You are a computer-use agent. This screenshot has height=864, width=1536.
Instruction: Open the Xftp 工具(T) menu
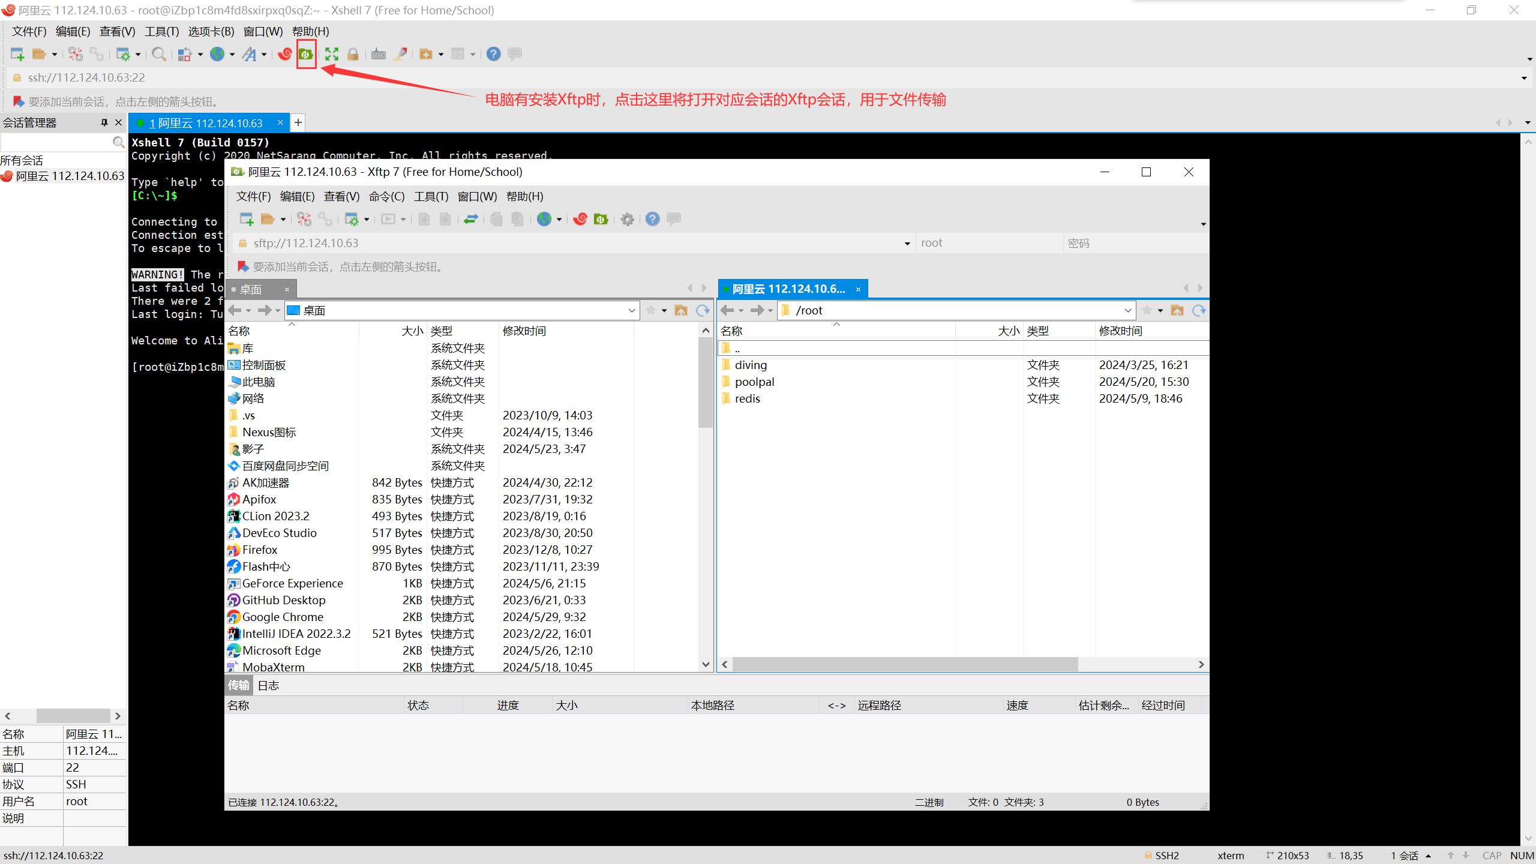(x=431, y=197)
